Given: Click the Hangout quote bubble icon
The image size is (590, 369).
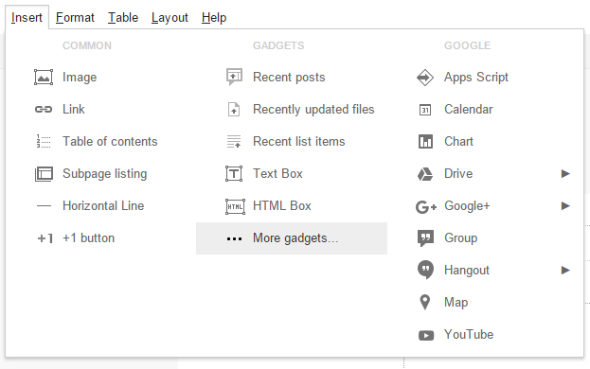Looking at the screenshot, I should coord(425,270).
